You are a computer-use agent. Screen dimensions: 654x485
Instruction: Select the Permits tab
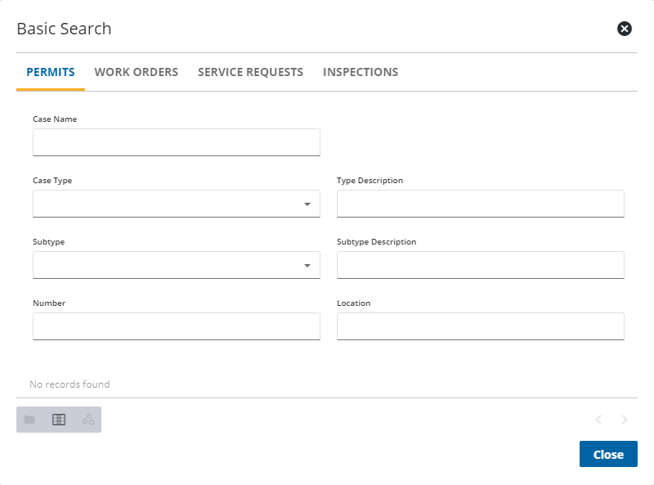[51, 72]
